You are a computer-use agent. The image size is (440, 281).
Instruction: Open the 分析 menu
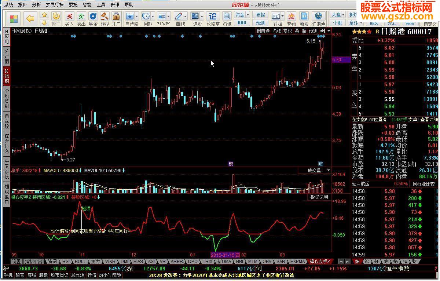tap(36, 5)
